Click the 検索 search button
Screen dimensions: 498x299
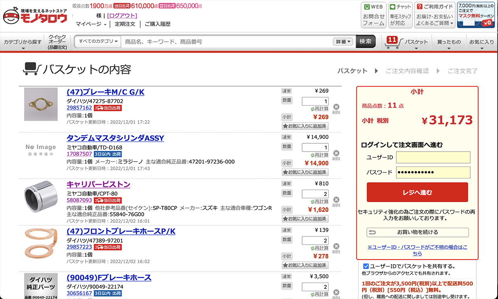pos(366,41)
